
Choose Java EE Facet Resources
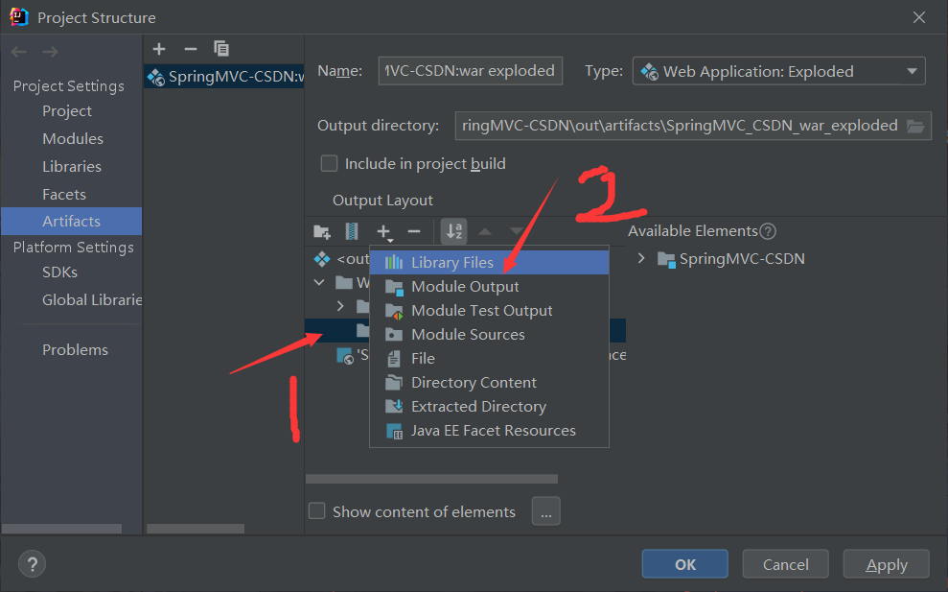coord(489,431)
